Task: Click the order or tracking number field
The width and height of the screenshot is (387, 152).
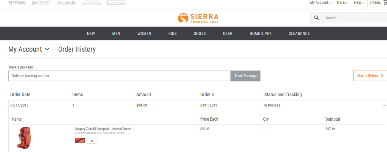Action: click(119, 76)
